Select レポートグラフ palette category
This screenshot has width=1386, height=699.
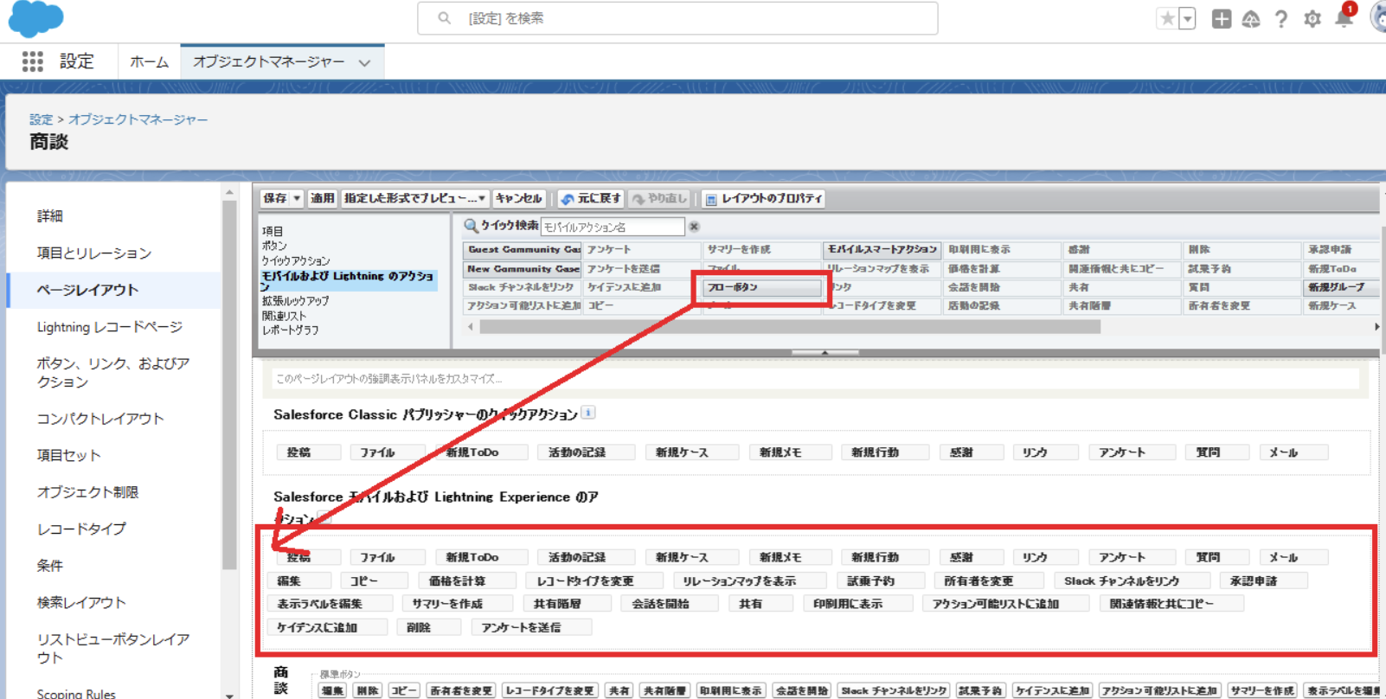click(290, 330)
